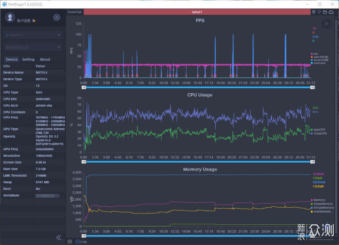Click the location pin icon in top toolbar

(314, 12)
